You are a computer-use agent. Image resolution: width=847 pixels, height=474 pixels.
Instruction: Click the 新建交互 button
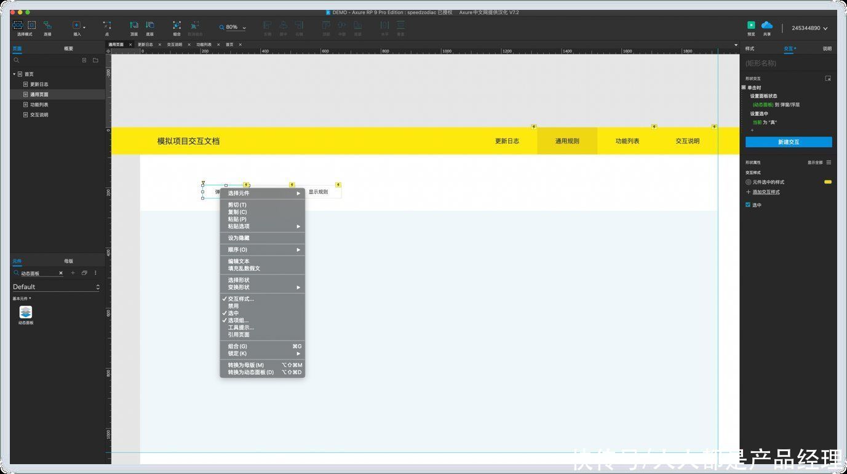pos(789,142)
